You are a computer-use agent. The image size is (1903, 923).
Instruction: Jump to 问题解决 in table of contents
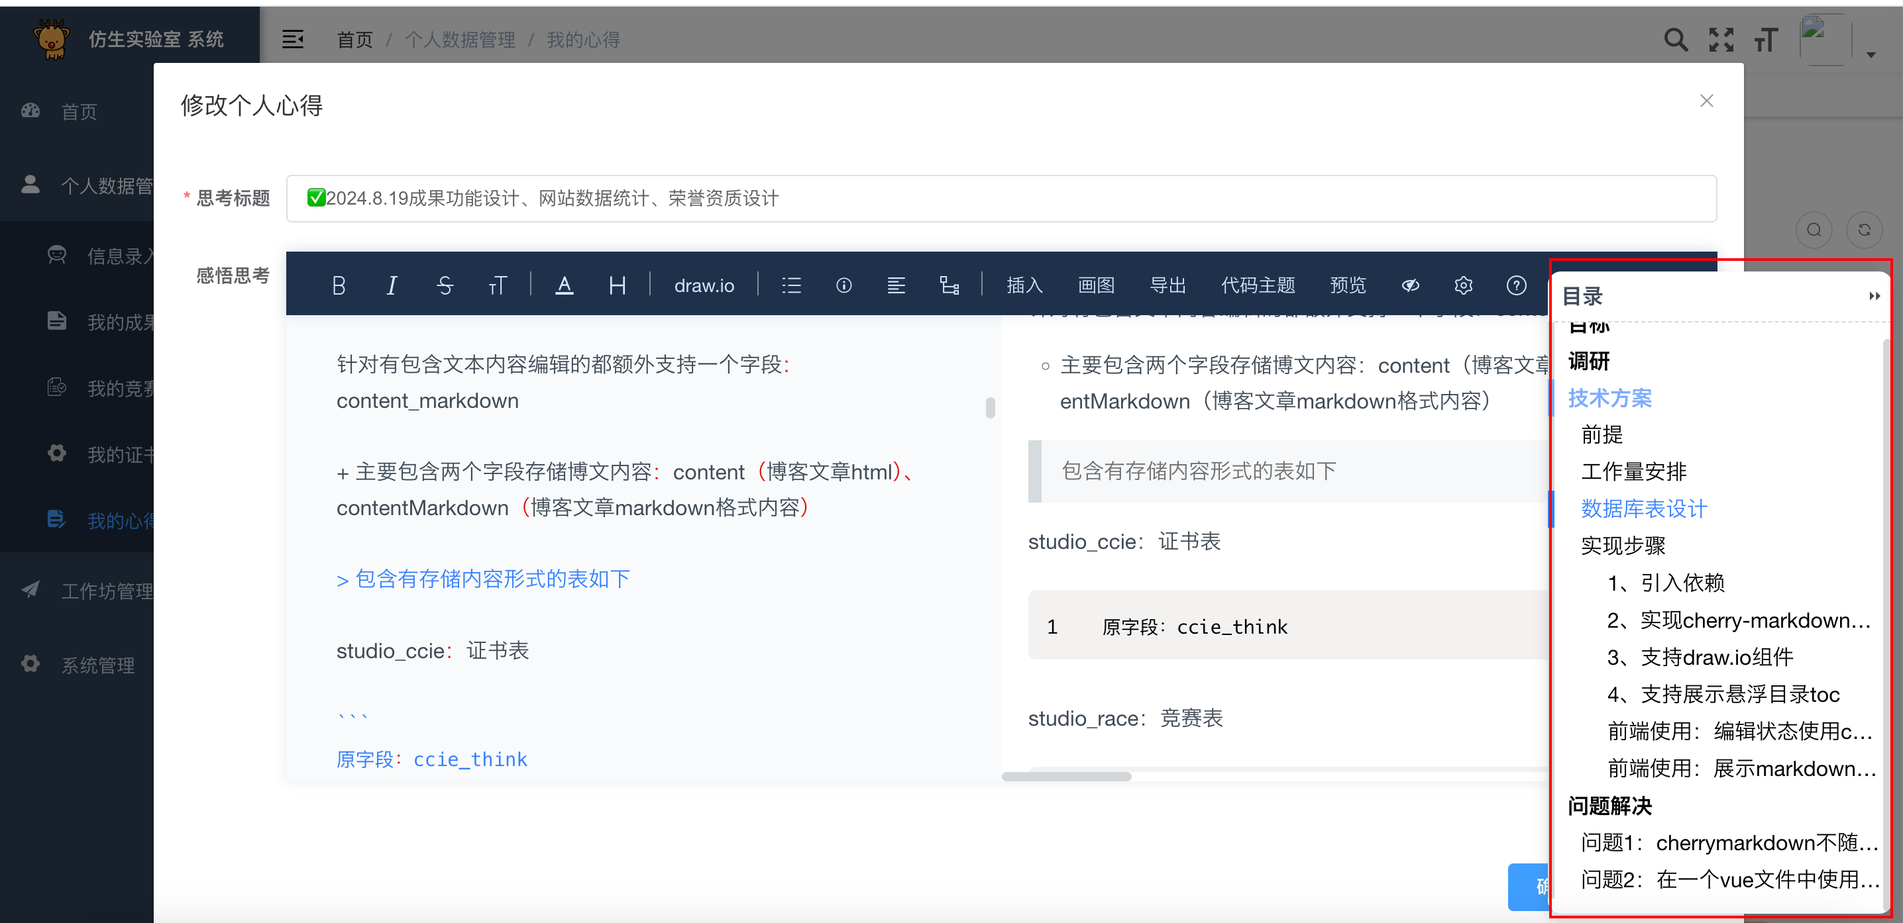[1609, 806]
